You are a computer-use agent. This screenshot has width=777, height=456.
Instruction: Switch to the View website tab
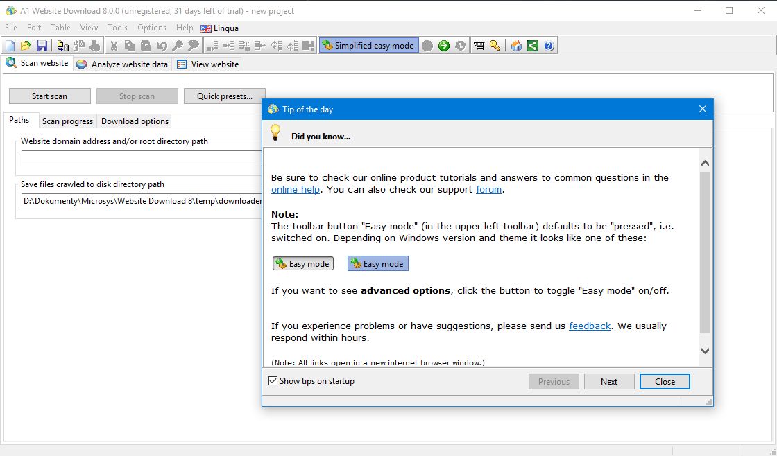pos(208,64)
